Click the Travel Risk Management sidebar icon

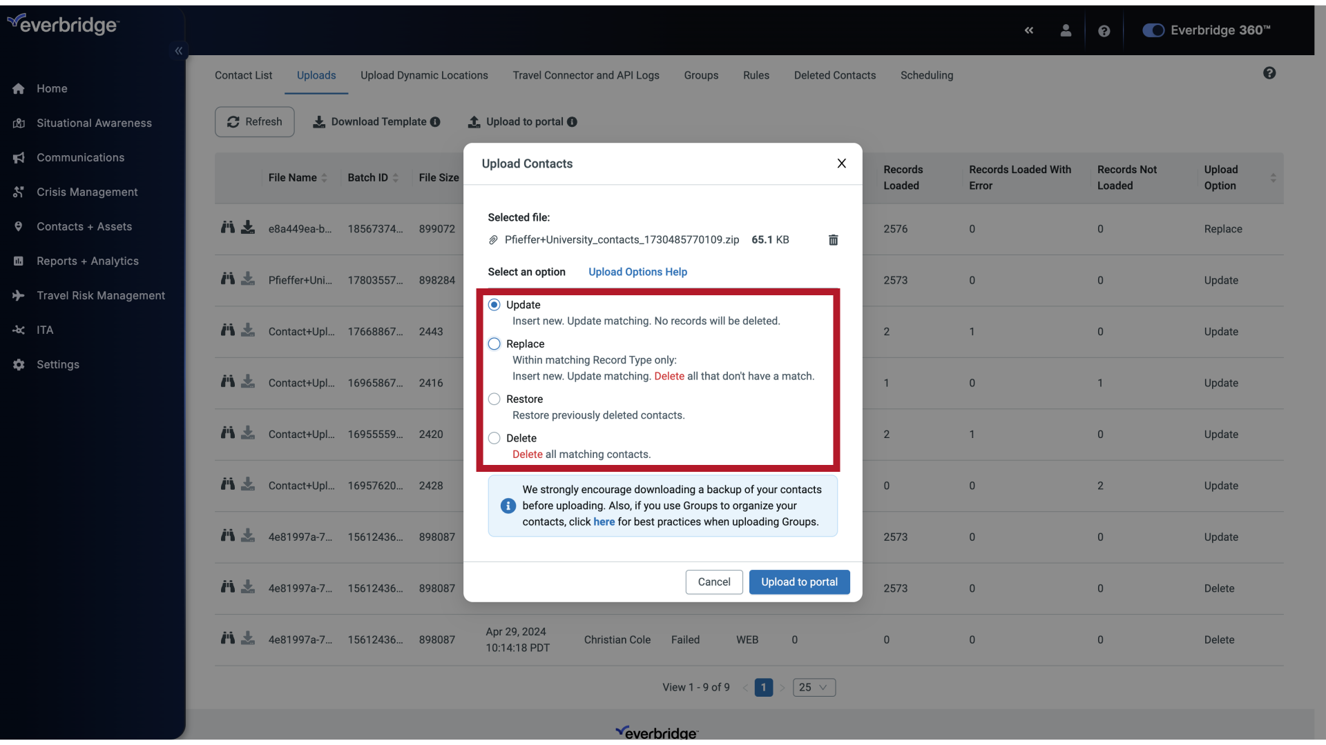pos(19,296)
